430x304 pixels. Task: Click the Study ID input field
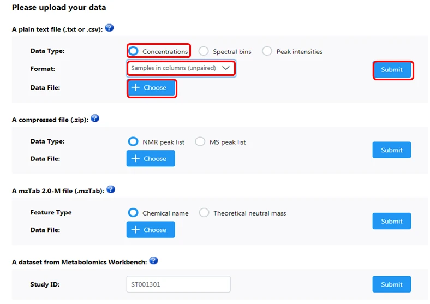coord(178,284)
